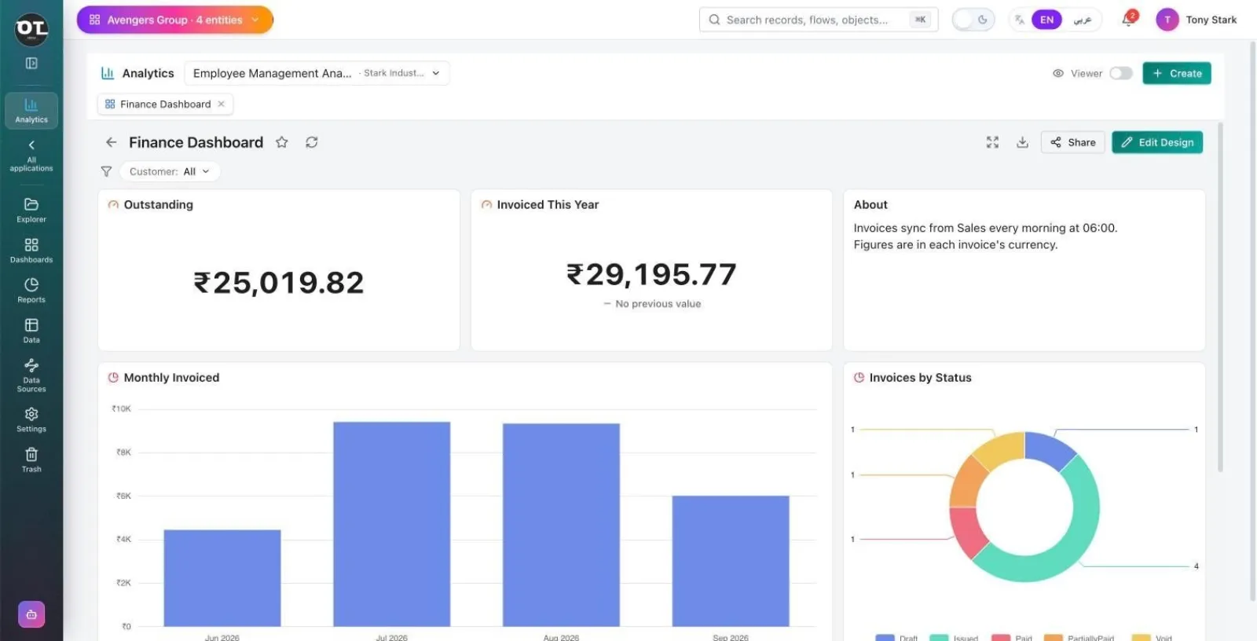Switch language to Arabic

(1083, 20)
